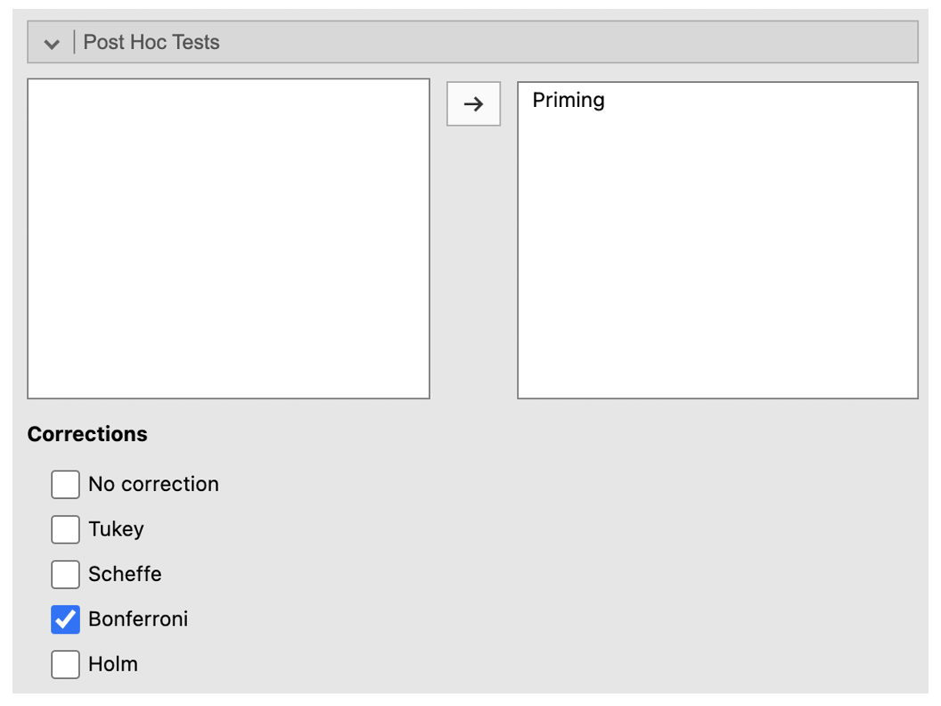Click the bold Corrections heading
Screen dimensions: 941x706
coord(87,434)
